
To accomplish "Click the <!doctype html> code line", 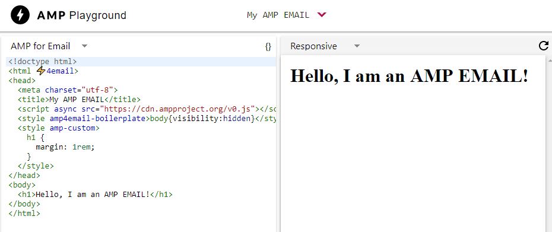I will tap(141, 62).
